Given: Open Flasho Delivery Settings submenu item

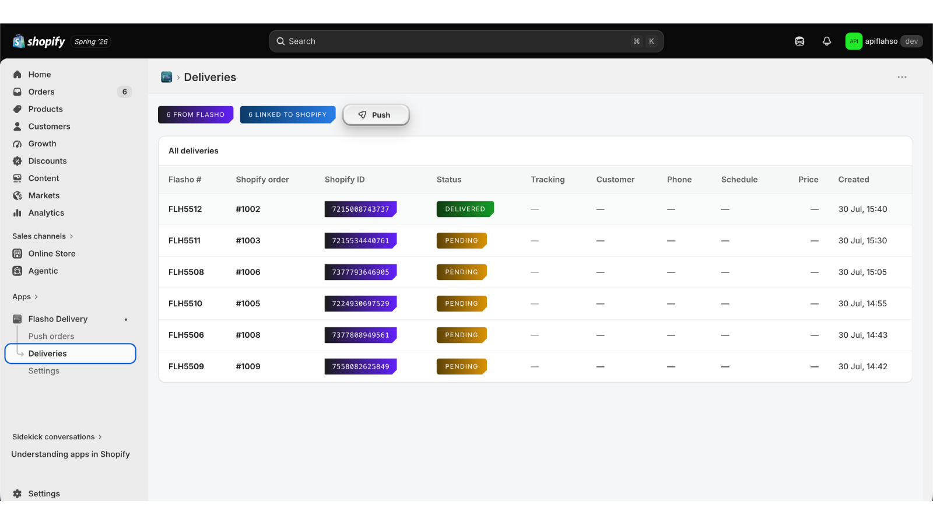Looking at the screenshot, I should 44,371.
